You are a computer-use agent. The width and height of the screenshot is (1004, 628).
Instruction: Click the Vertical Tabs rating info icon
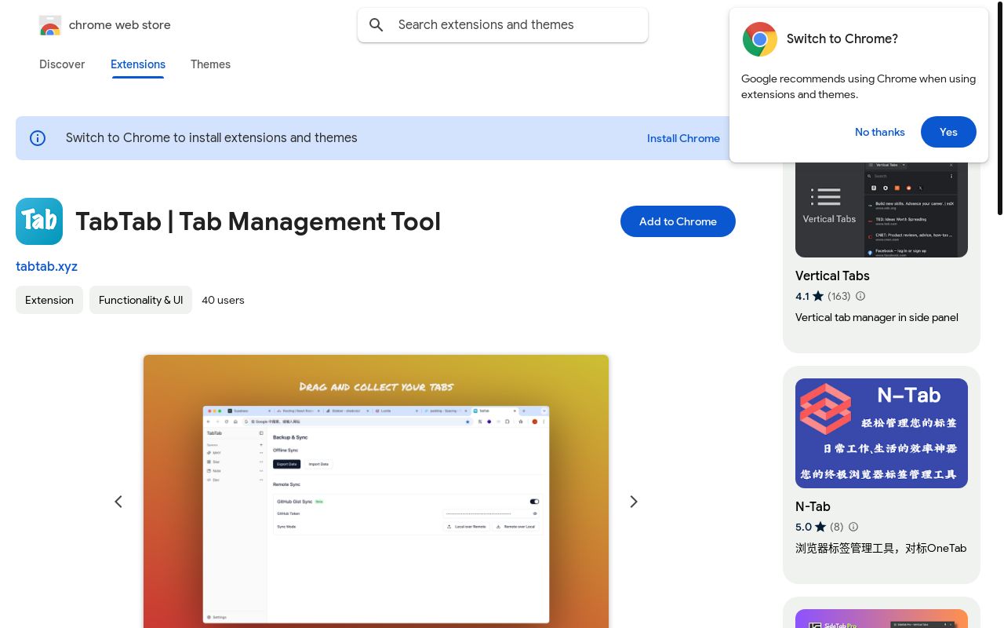tap(860, 297)
